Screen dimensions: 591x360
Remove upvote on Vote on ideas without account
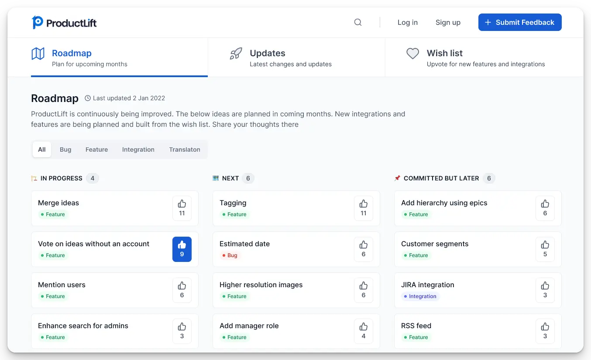point(182,249)
